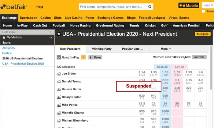Click the orange in-play indicator icon
214x128 pixels.
coord(83,57)
